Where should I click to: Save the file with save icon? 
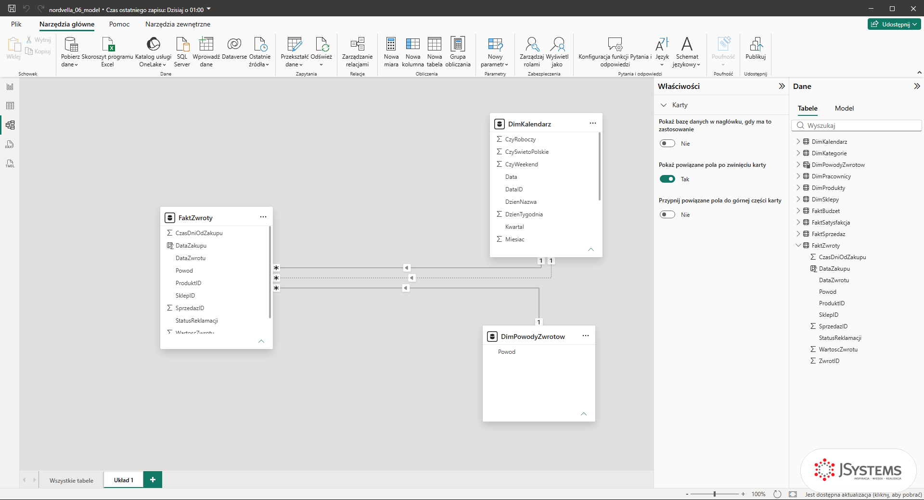(x=12, y=9)
